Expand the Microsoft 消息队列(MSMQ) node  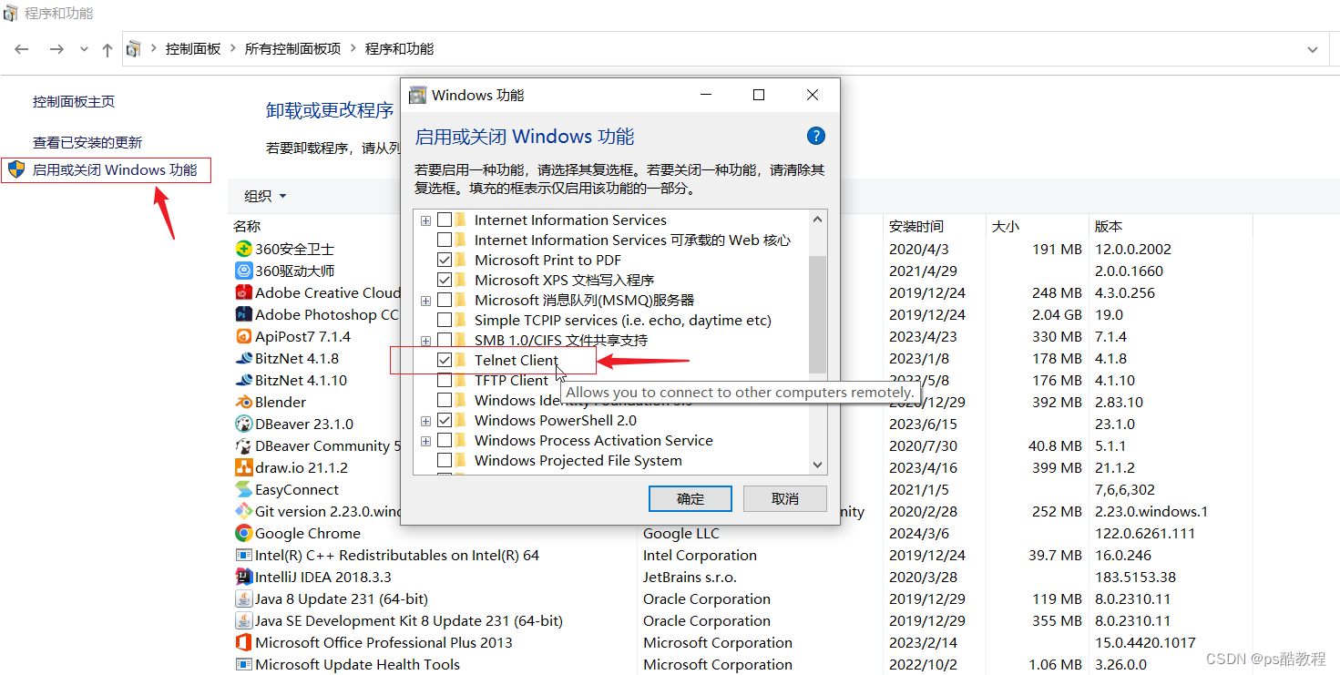(x=425, y=301)
